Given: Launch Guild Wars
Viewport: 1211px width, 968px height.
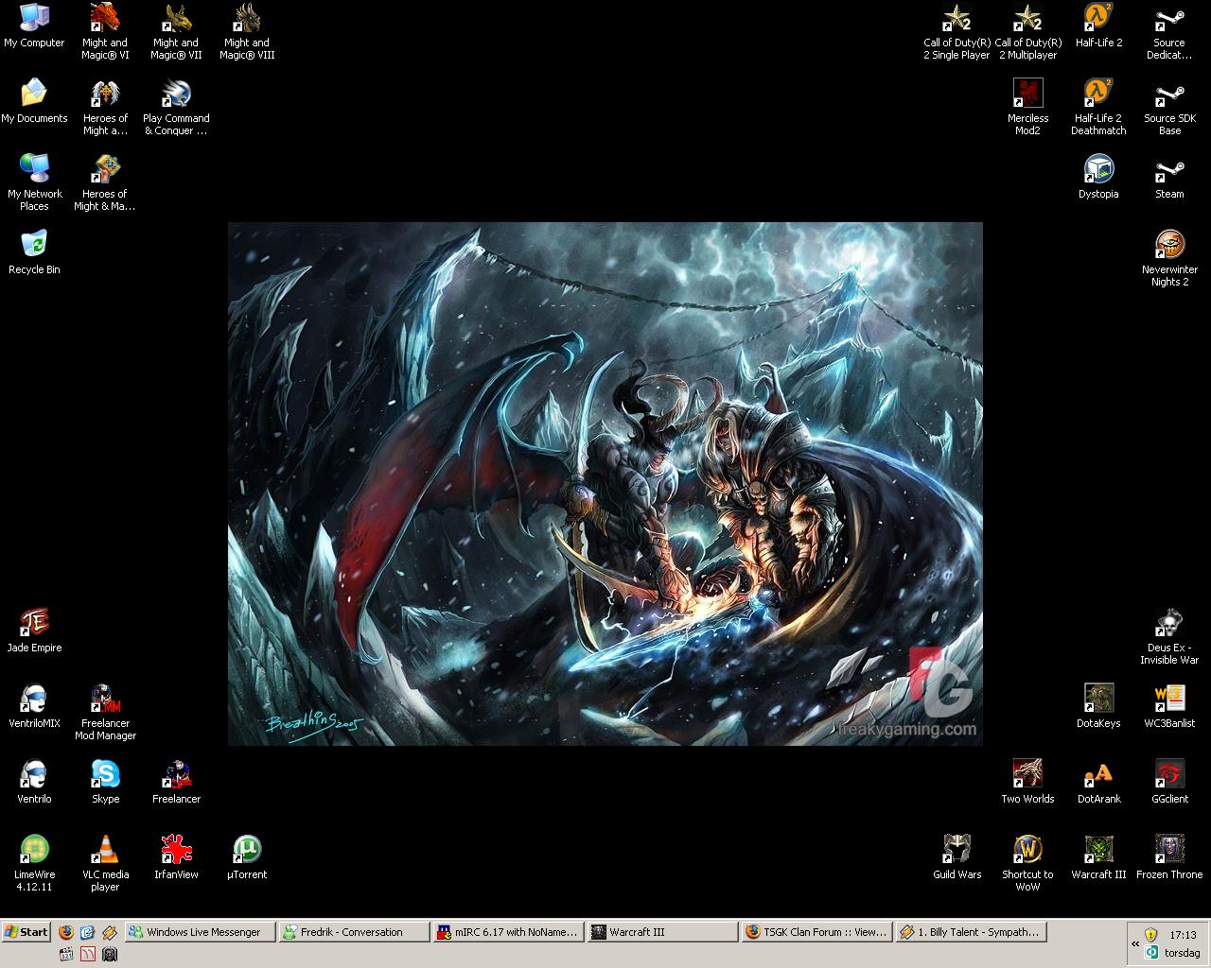Looking at the screenshot, I should pos(957,849).
